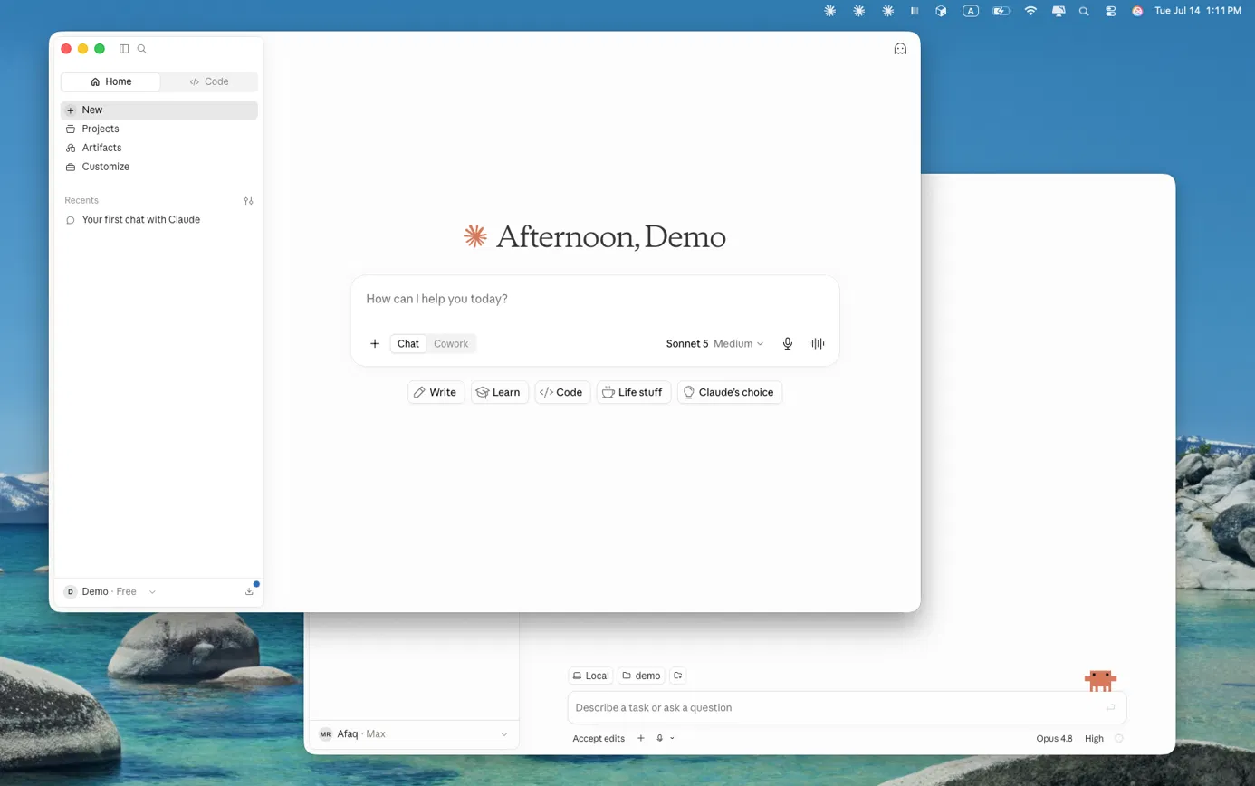Screen dimensions: 1255x786
Task: Click plus icon next to Accept edits
Action: click(641, 738)
